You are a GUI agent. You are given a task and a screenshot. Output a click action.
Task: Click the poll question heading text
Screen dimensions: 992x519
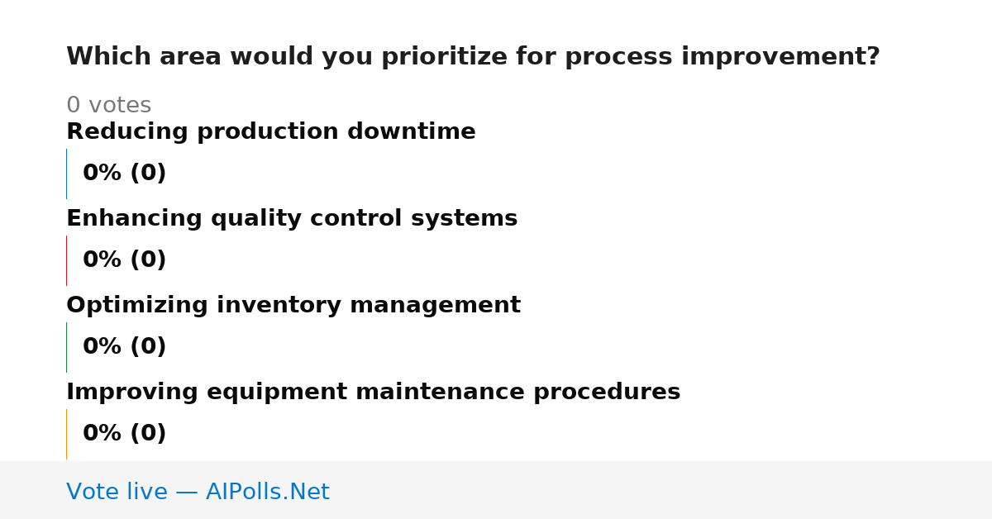[473, 57]
